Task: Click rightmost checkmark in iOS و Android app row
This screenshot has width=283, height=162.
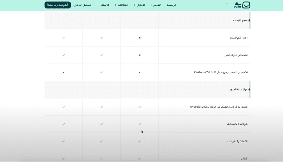Action: point(140,107)
